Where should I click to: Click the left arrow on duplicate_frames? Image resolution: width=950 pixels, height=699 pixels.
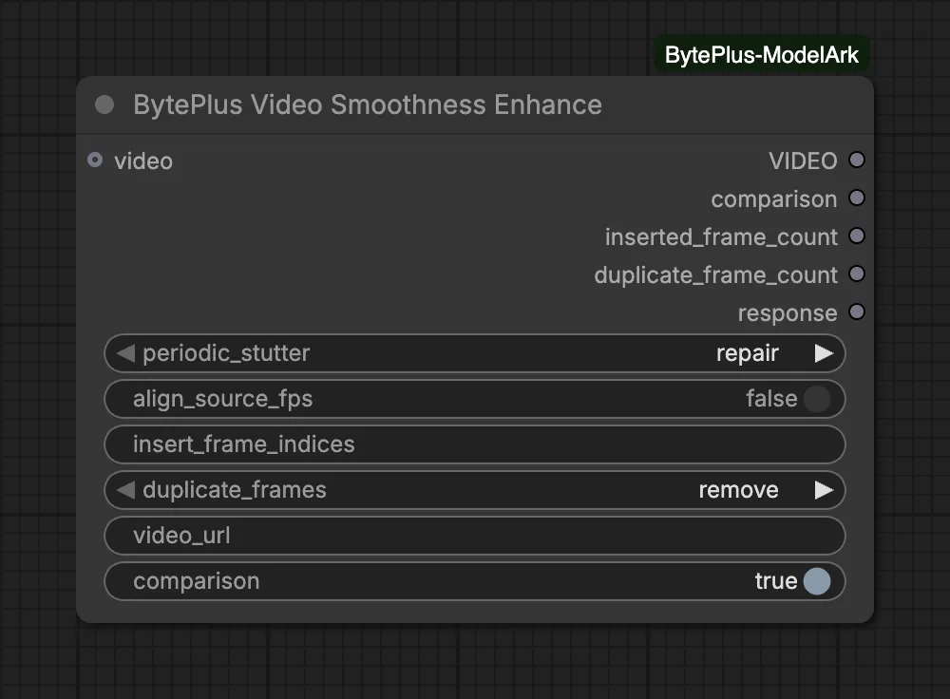(125, 490)
